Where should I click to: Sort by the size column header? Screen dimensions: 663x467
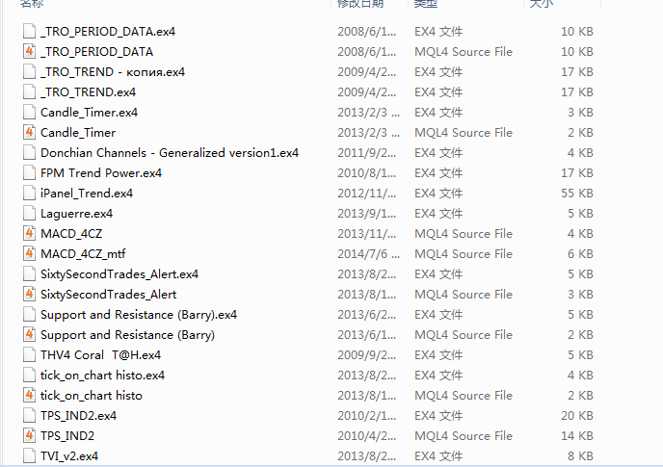(x=542, y=4)
